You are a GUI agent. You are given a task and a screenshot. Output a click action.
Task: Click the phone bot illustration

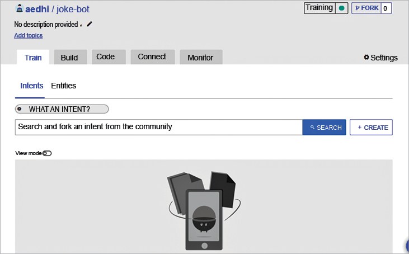pos(204,213)
